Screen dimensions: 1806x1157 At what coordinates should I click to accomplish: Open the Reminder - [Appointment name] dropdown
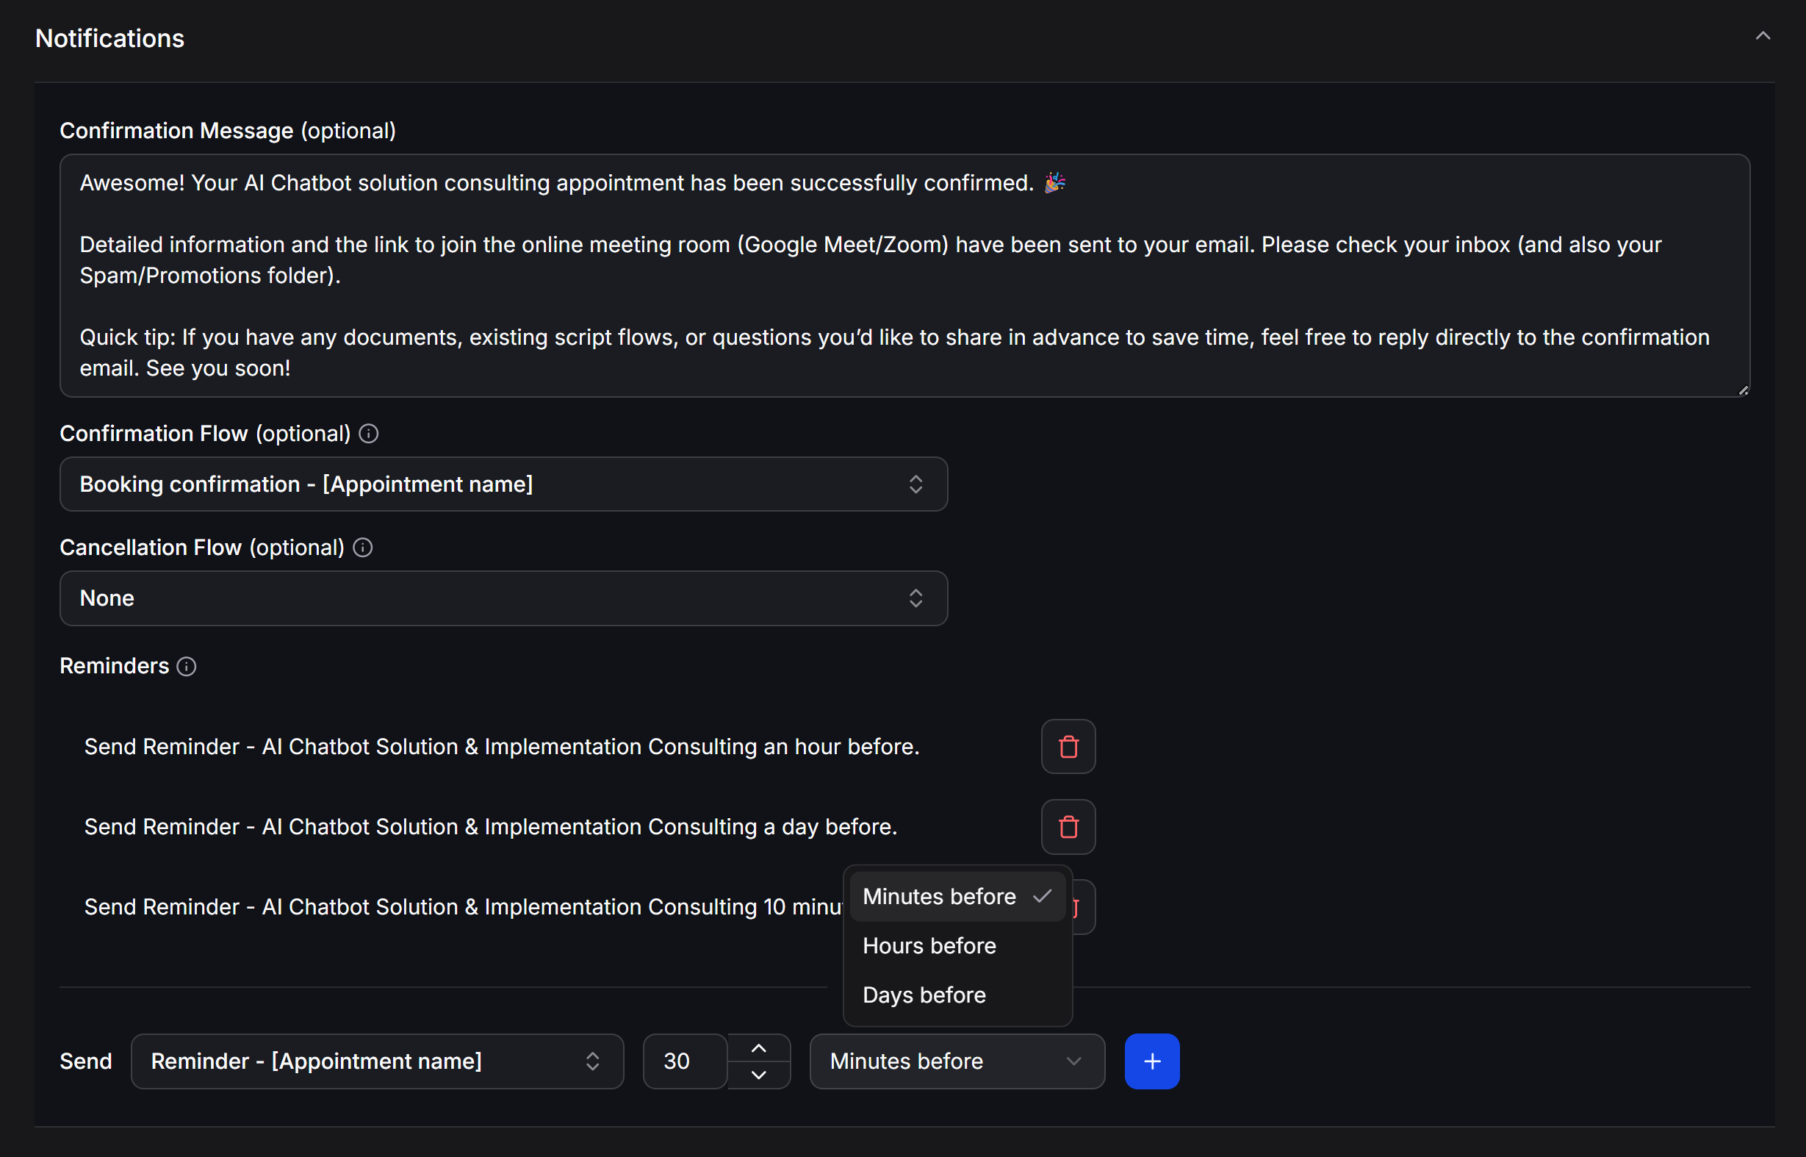tap(377, 1061)
